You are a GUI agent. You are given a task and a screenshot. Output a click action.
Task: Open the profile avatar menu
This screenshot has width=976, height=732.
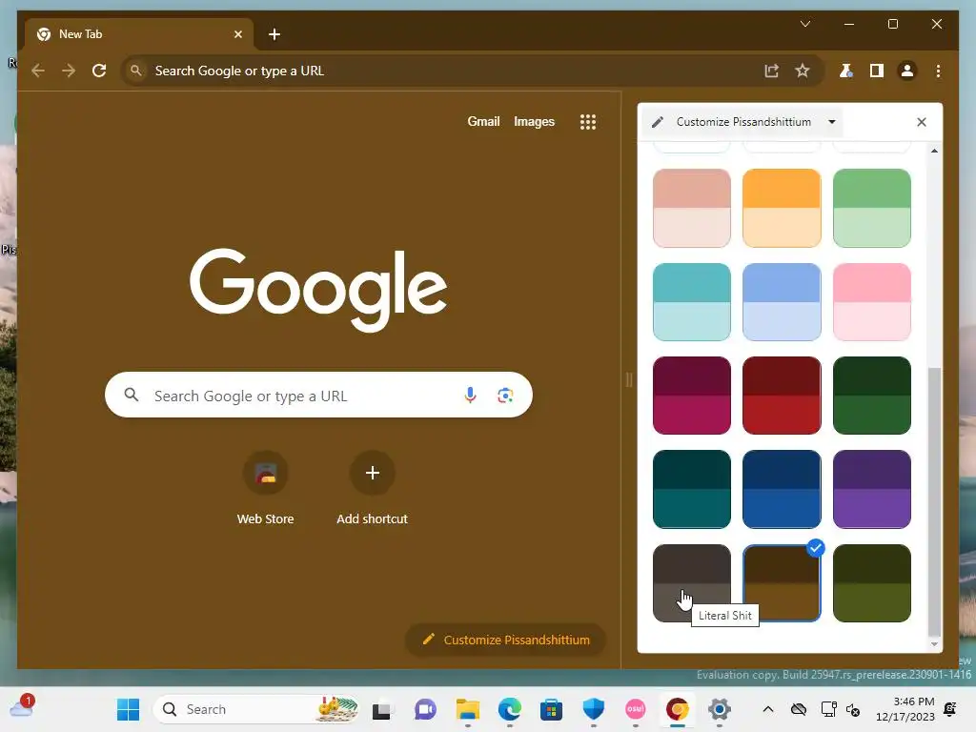tap(907, 71)
